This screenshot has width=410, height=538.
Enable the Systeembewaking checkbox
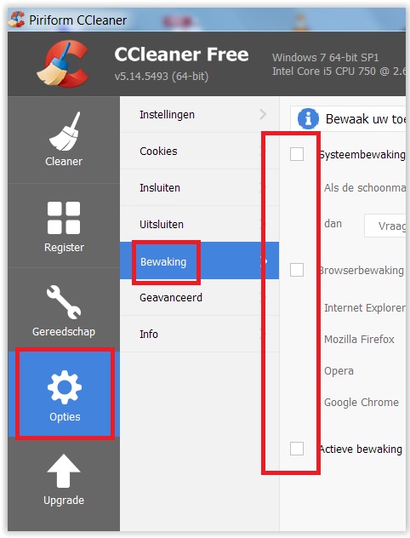coord(297,154)
